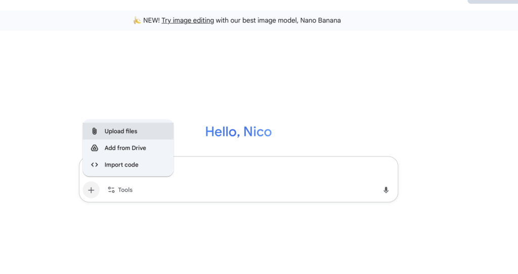Activate the microphone voice input icon
This screenshot has height=274, width=518.
(386, 190)
